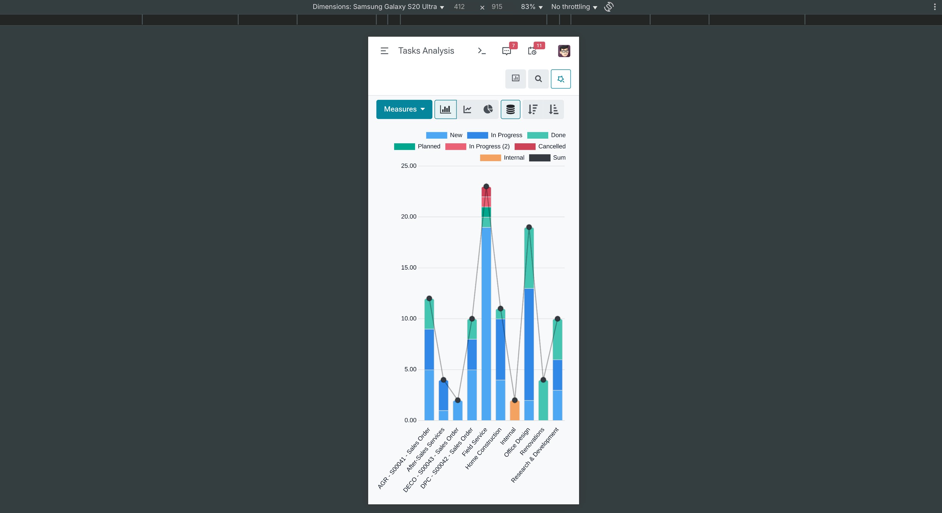Click the Research & Development bar

[557, 370]
